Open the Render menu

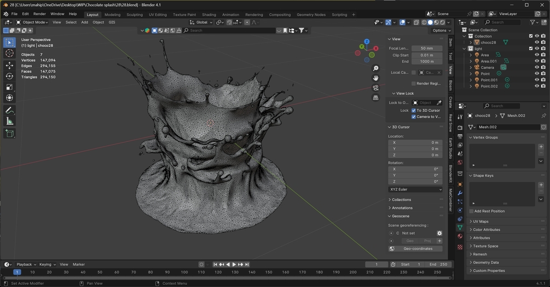point(39,14)
